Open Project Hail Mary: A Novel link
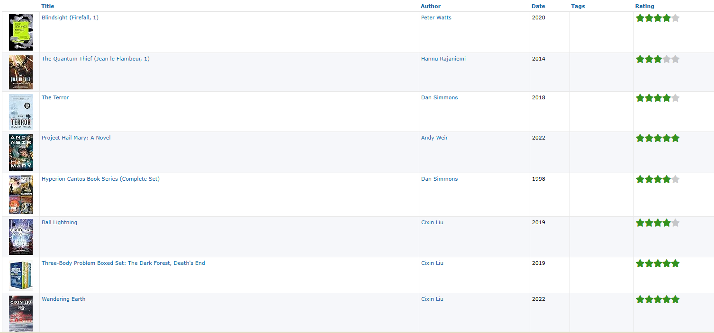The height and width of the screenshot is (333, 714). 76,138
